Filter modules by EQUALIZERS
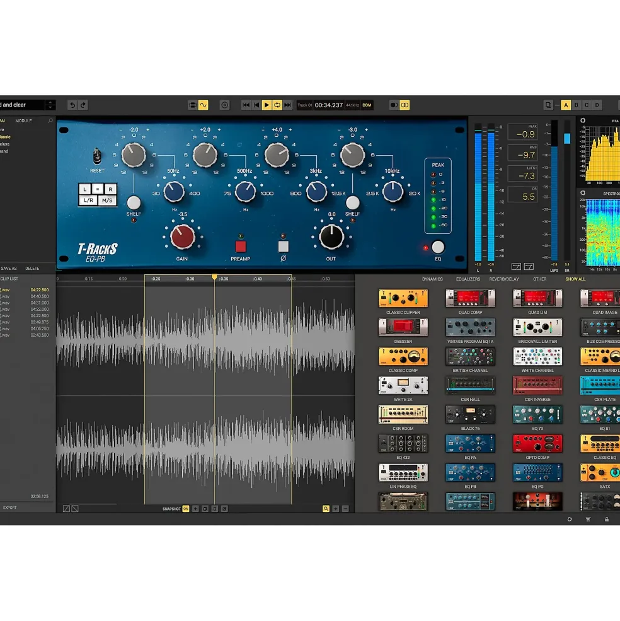Screen dimensions: 620x621 468,279
